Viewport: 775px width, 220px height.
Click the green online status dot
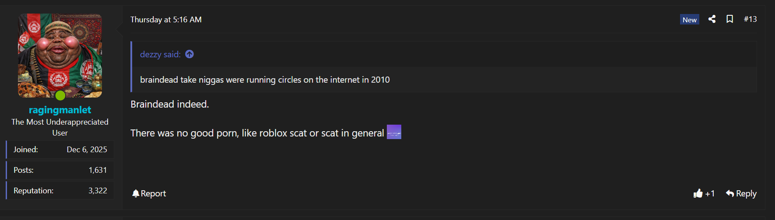pos(60,95)
